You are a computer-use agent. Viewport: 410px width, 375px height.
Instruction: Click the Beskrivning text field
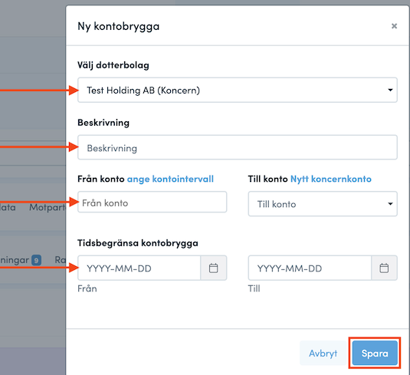pos(238,147)
